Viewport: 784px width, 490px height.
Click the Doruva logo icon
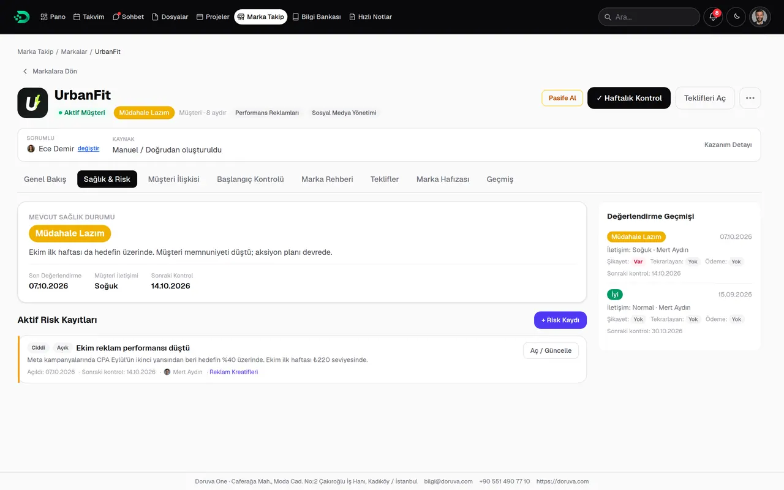[21, 17]
